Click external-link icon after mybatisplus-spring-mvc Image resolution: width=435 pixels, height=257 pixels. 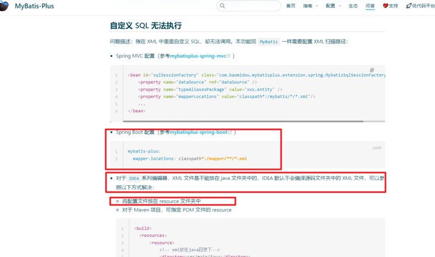coord(229,56)
